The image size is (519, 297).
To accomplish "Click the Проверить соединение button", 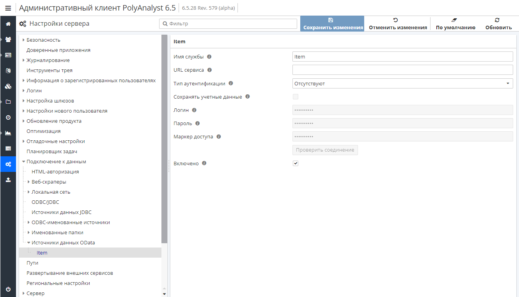I will pos(325,150).
